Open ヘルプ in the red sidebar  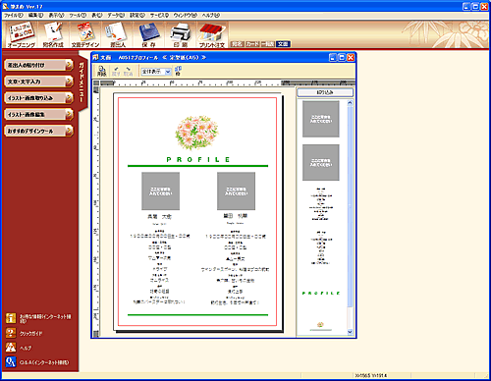tap(19, 348)
